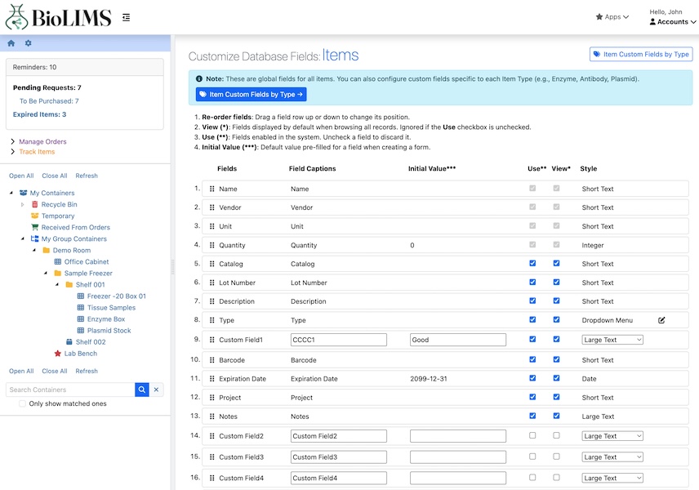Screen dimensions: 699x490
Task: Click top Open All link
Action: coord(21,176)
